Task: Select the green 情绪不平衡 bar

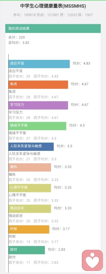Action: [x=37, y=126]
